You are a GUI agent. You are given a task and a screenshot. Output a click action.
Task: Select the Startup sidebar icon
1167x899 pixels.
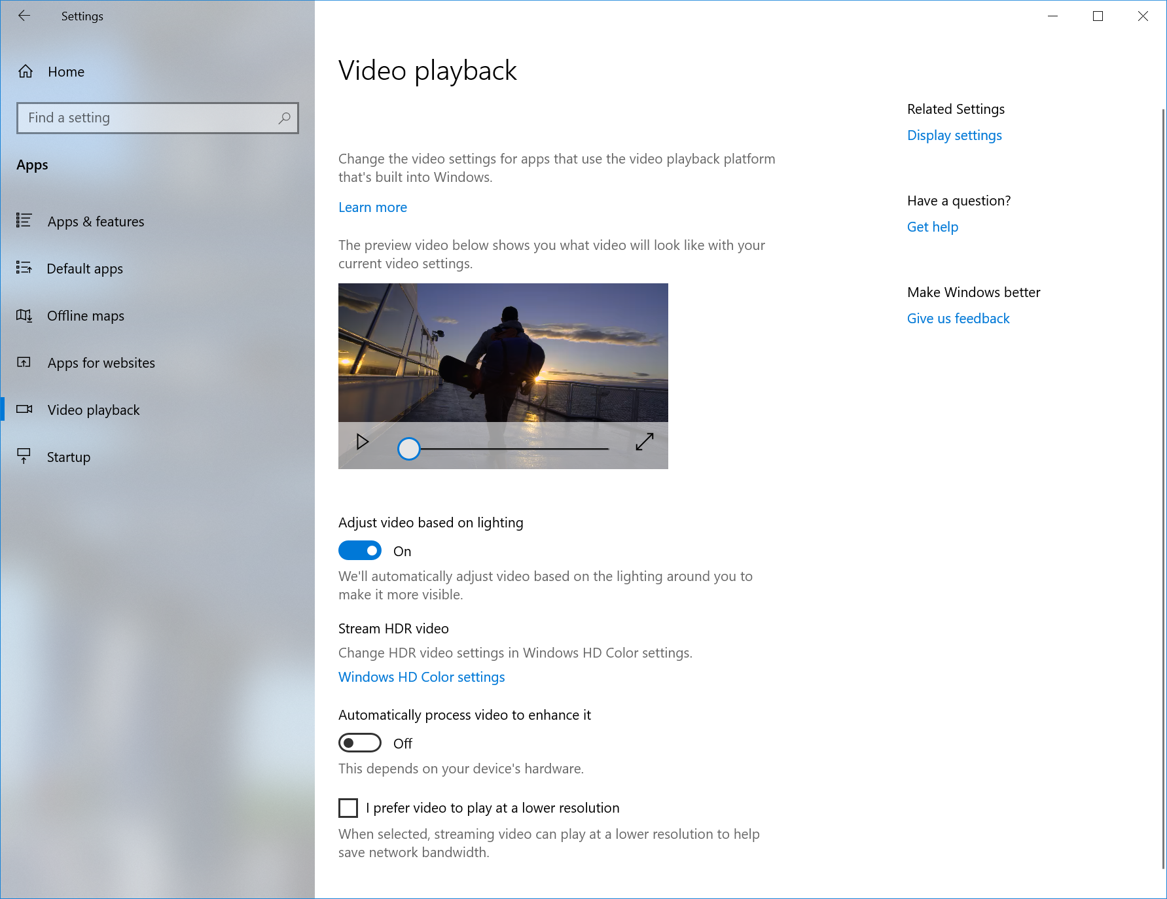24,457
